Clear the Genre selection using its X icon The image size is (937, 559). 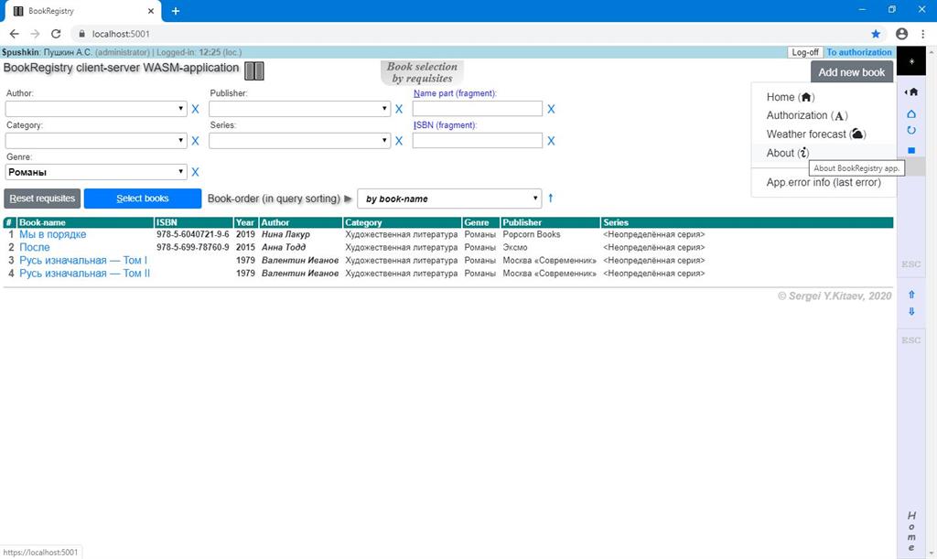[195, 172]
